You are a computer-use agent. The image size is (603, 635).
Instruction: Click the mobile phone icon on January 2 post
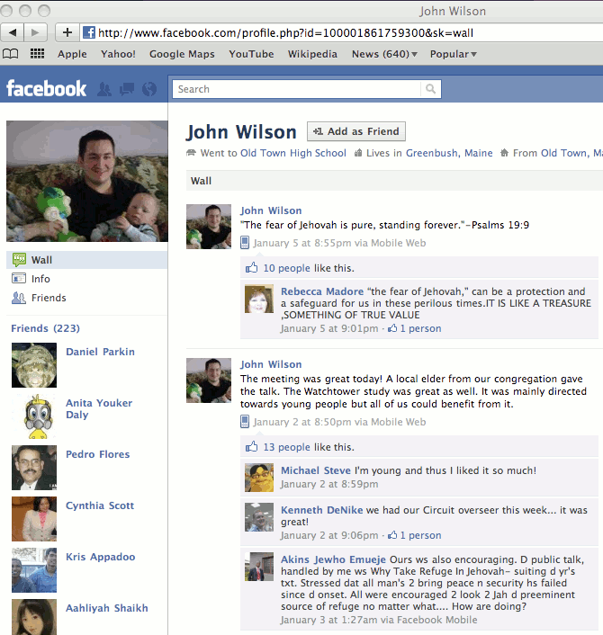(245, 422)
